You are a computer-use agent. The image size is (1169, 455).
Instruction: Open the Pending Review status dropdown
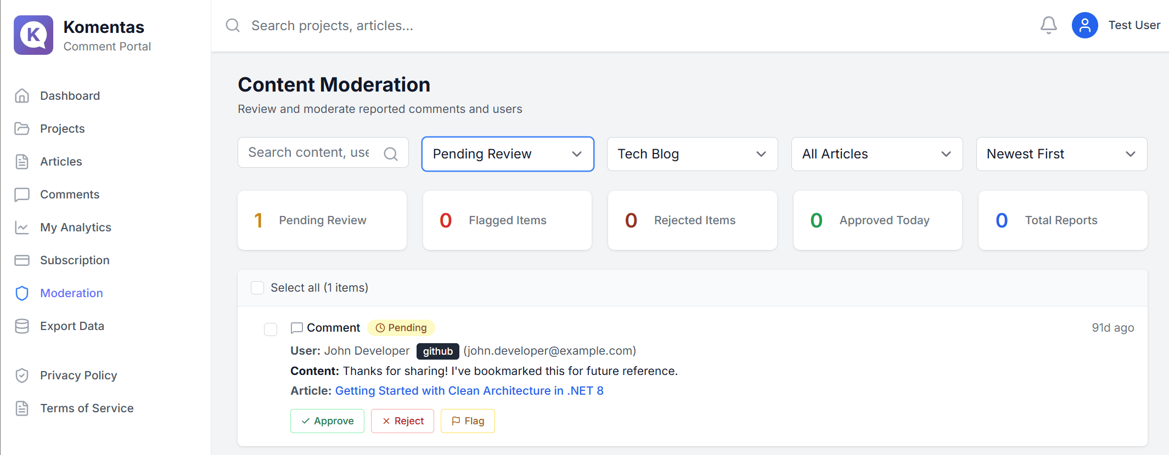(507, 154)
